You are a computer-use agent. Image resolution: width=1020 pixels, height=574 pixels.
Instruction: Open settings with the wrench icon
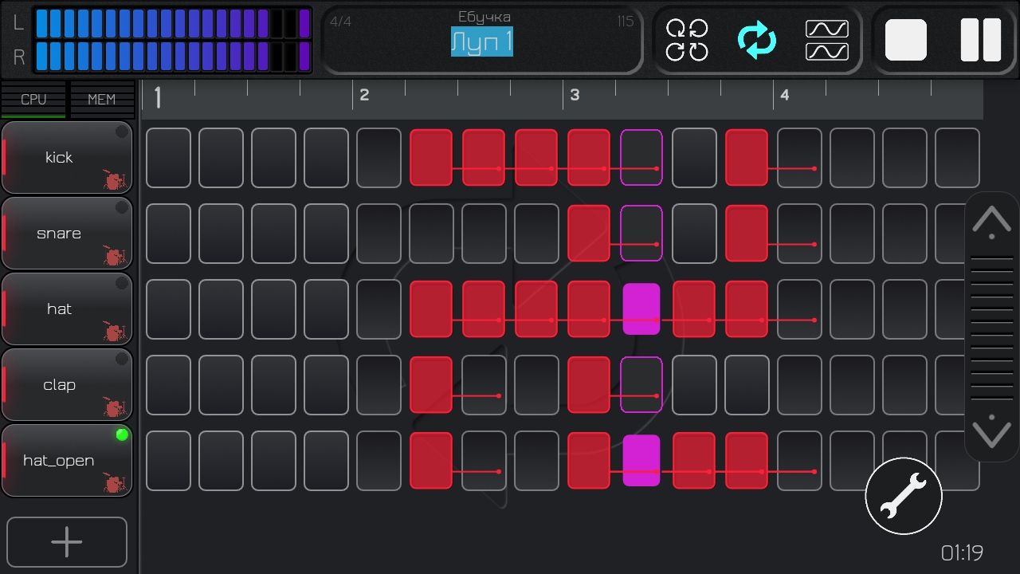[x=904, y=496]
